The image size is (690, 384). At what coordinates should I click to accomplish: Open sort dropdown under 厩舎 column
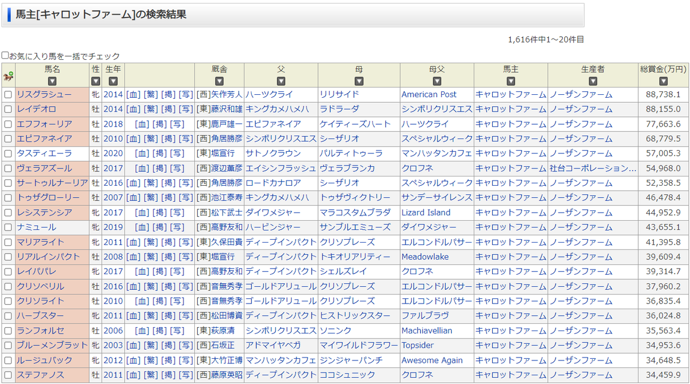(219, 81)
